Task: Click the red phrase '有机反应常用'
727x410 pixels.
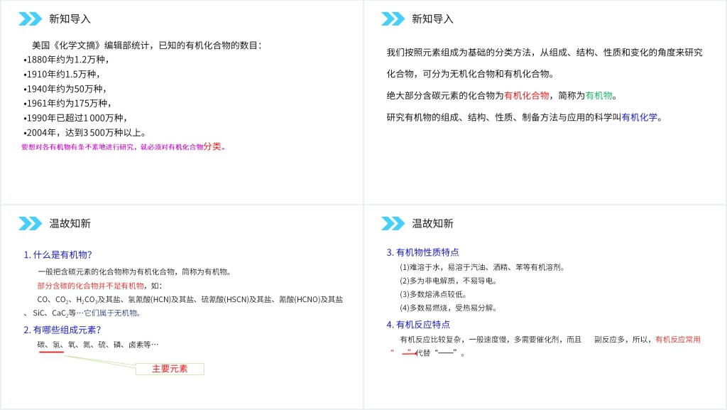Action: [678, 340]
